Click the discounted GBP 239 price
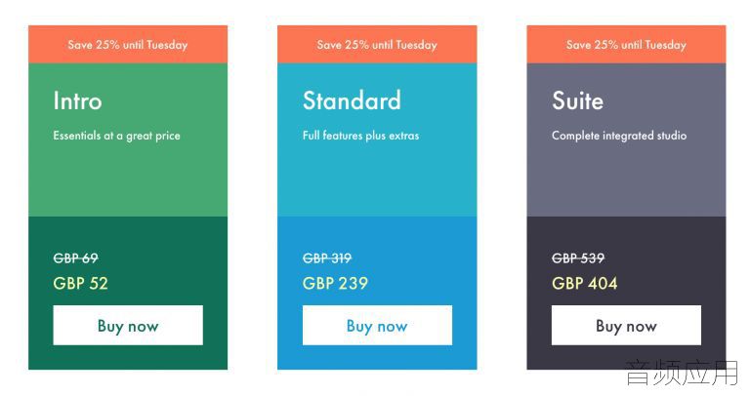The image size is (750, 396). pyautogui.click(x=335, y=283)
